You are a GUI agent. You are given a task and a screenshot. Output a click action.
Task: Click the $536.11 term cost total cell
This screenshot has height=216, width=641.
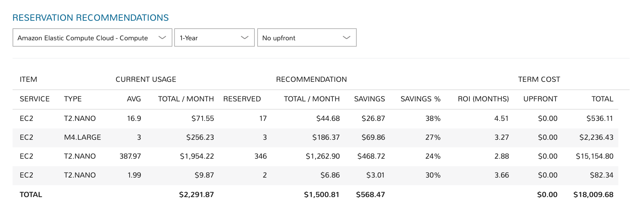599,118
